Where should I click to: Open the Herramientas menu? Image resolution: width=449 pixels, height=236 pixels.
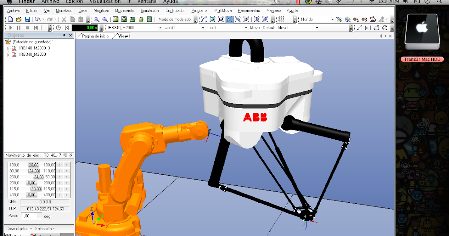249,10
